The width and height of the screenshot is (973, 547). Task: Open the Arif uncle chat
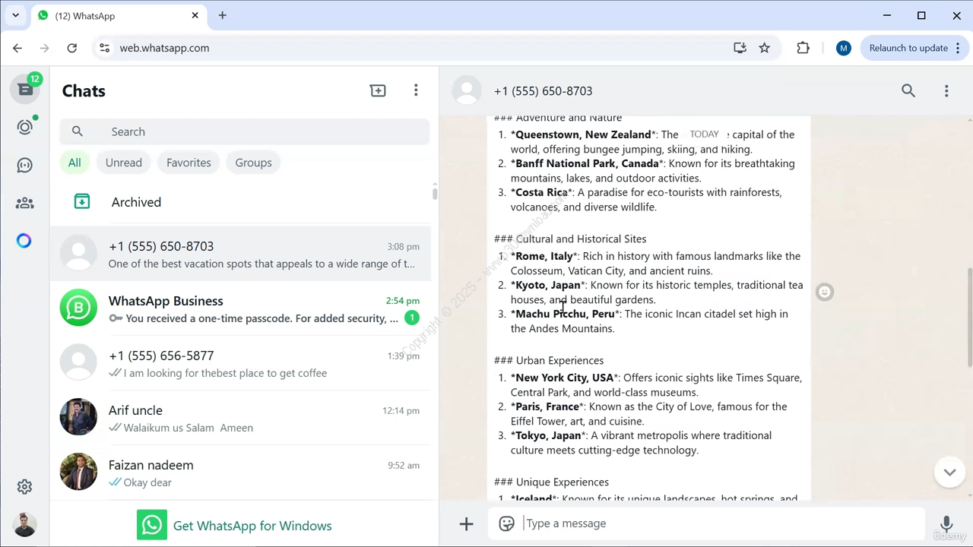click(241, 418)
